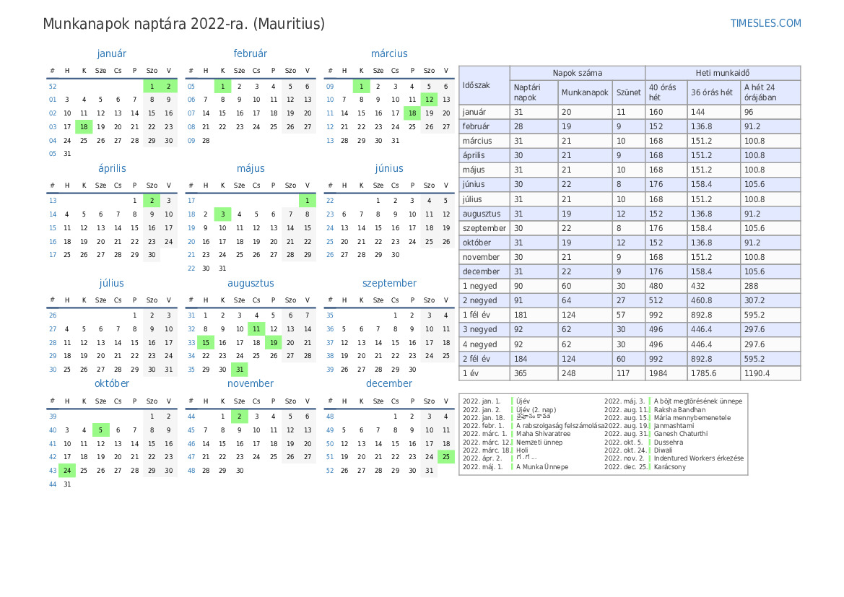Screen dimensions: 844x597
Task: Open the TIMESLES.COM link
Action: point(765,23)
